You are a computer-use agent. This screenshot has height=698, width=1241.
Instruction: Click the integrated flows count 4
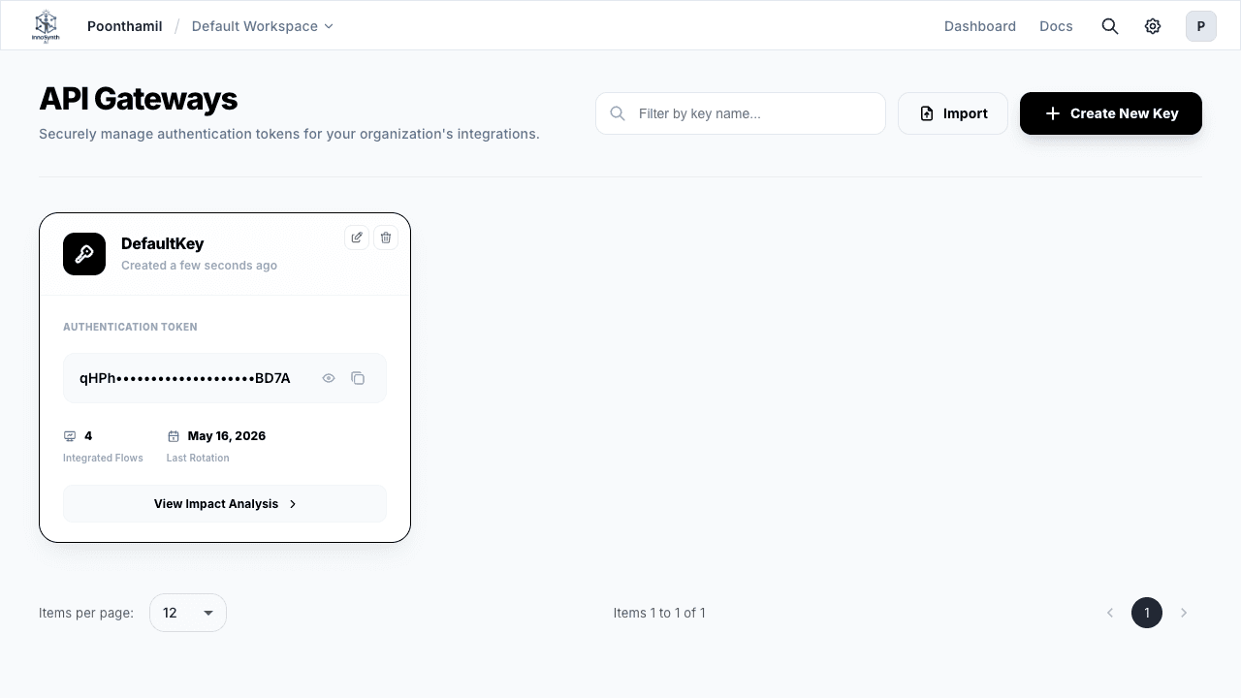tap(88, 436)
